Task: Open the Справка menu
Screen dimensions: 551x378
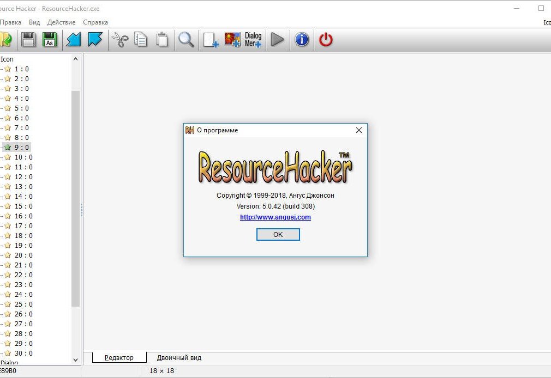Action: click(x=95, y=22)
